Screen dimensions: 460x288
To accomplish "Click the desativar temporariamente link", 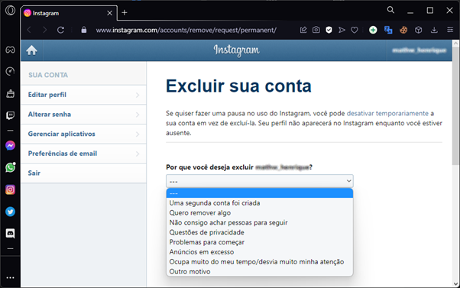I will pos(387,114).
